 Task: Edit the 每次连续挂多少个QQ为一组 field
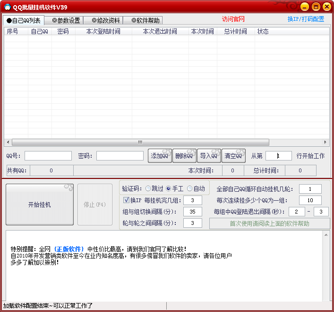pos(310,200)
